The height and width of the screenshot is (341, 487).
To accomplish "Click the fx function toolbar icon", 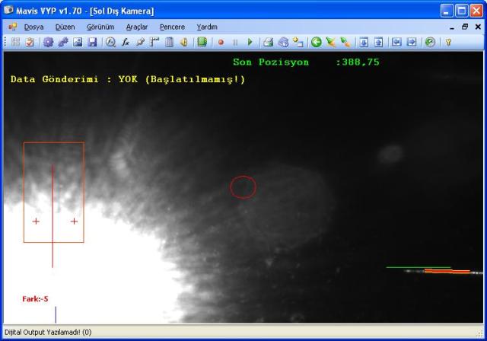I will tap(125, 42).
